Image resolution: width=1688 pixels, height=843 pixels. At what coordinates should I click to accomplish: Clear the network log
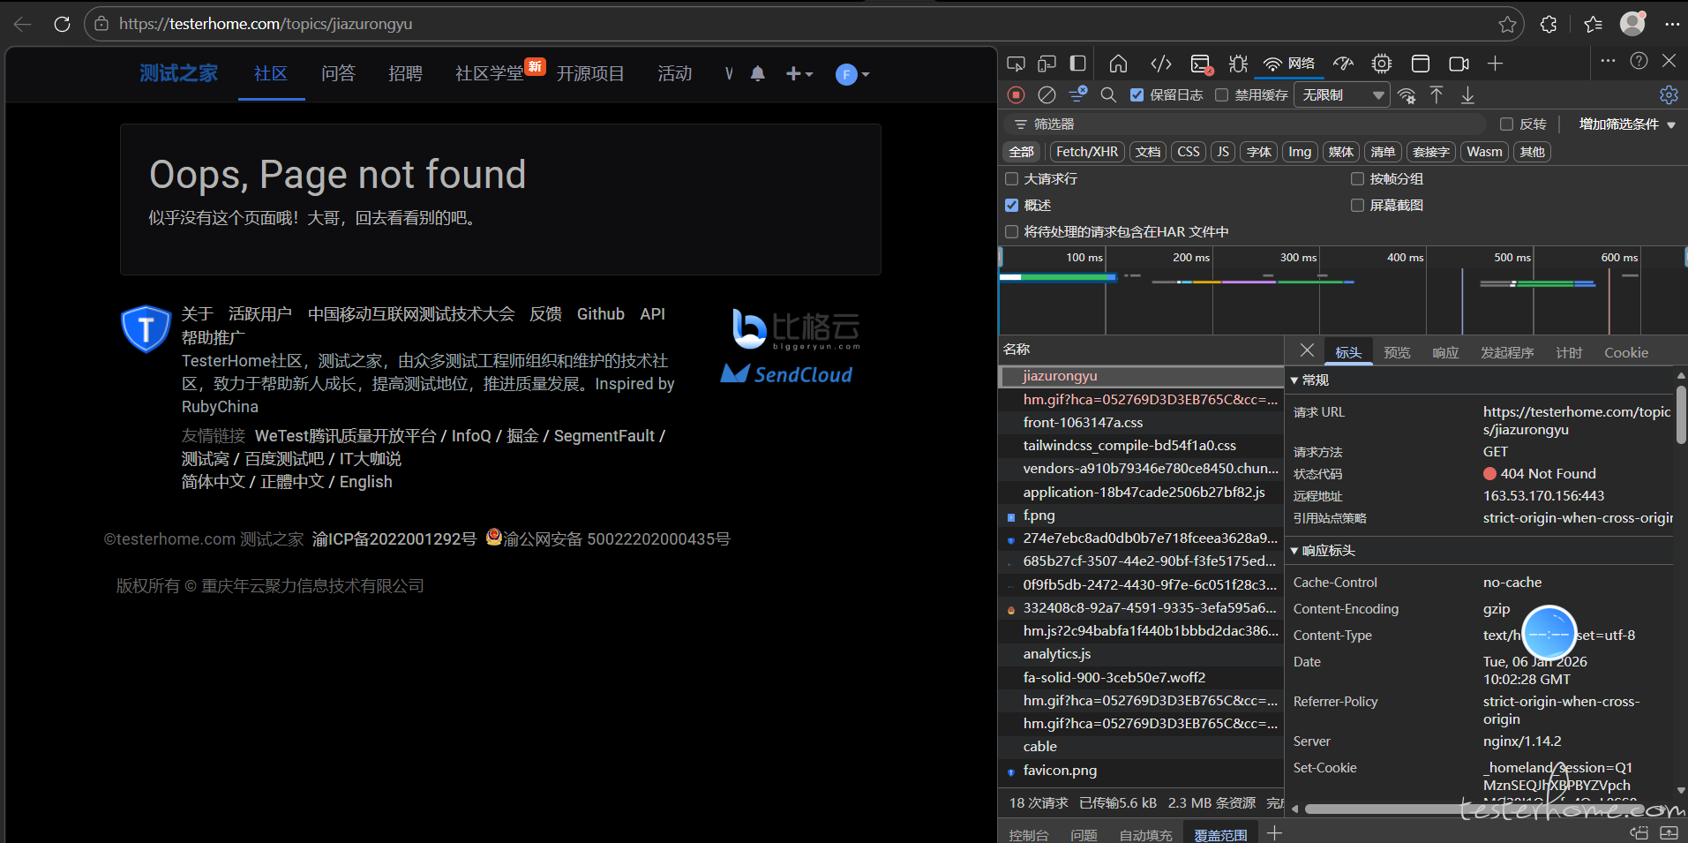pyautogui.click(x=1047, y=95)
